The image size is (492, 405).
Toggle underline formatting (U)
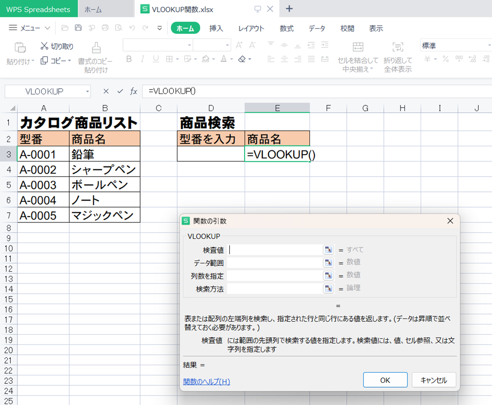coord(156,59)
